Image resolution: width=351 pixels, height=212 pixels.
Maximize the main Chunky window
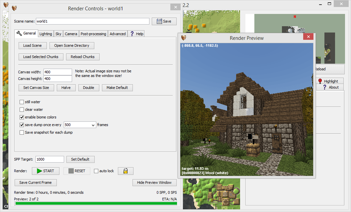[x=329, y=4]
